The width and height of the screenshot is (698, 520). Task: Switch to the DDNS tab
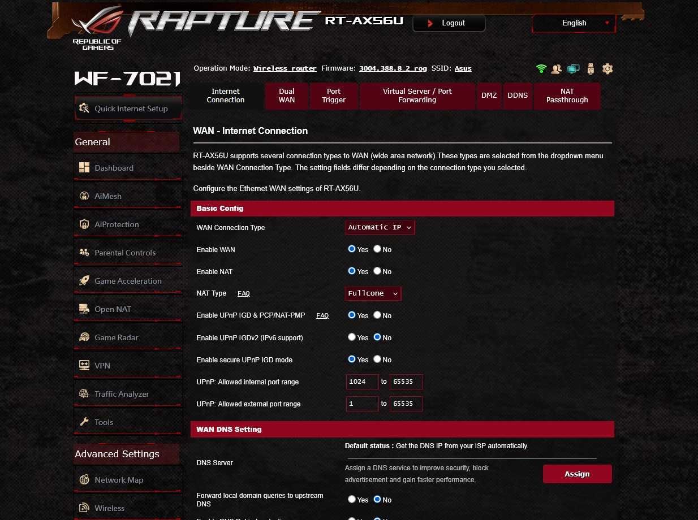(518, 96)
